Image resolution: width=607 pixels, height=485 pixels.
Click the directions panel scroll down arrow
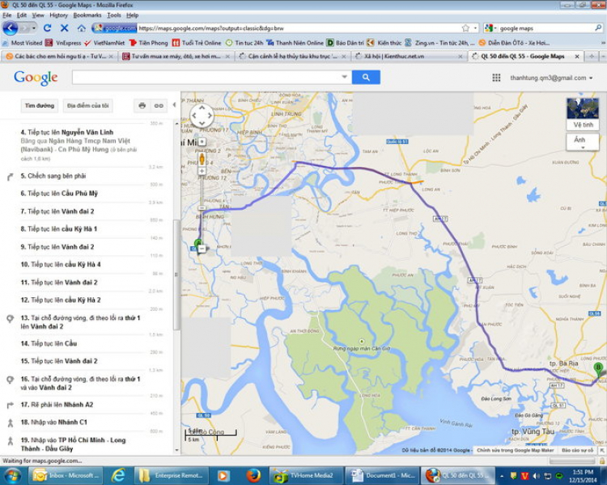click(x=177, y=450)
